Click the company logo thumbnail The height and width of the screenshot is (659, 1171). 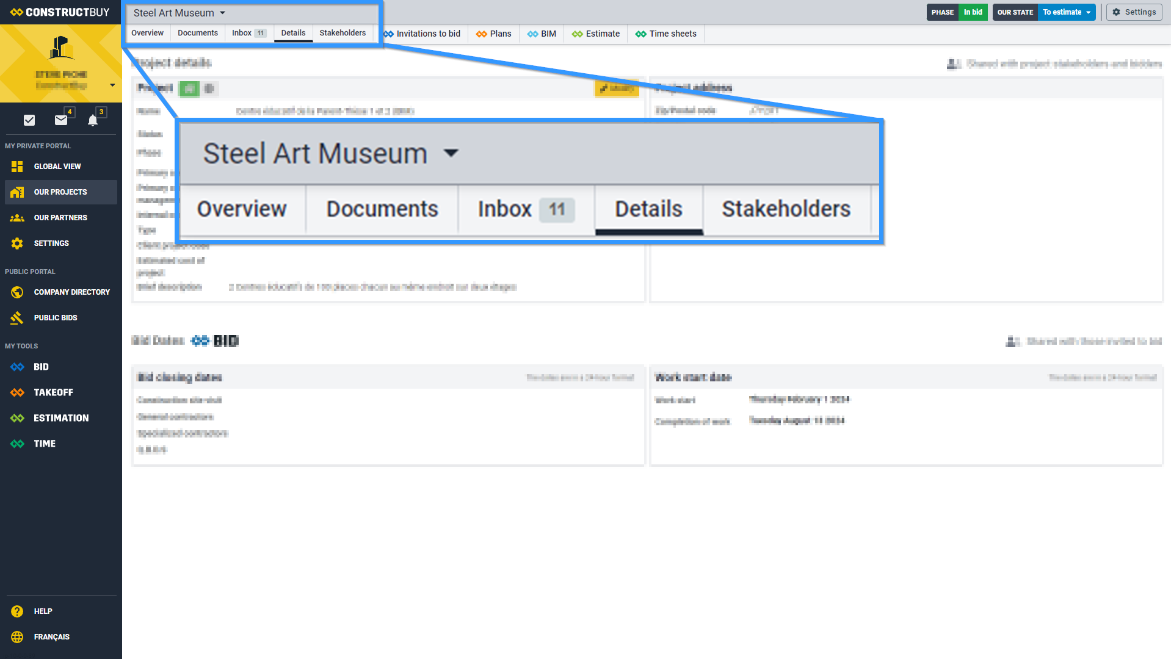point(61,48)
